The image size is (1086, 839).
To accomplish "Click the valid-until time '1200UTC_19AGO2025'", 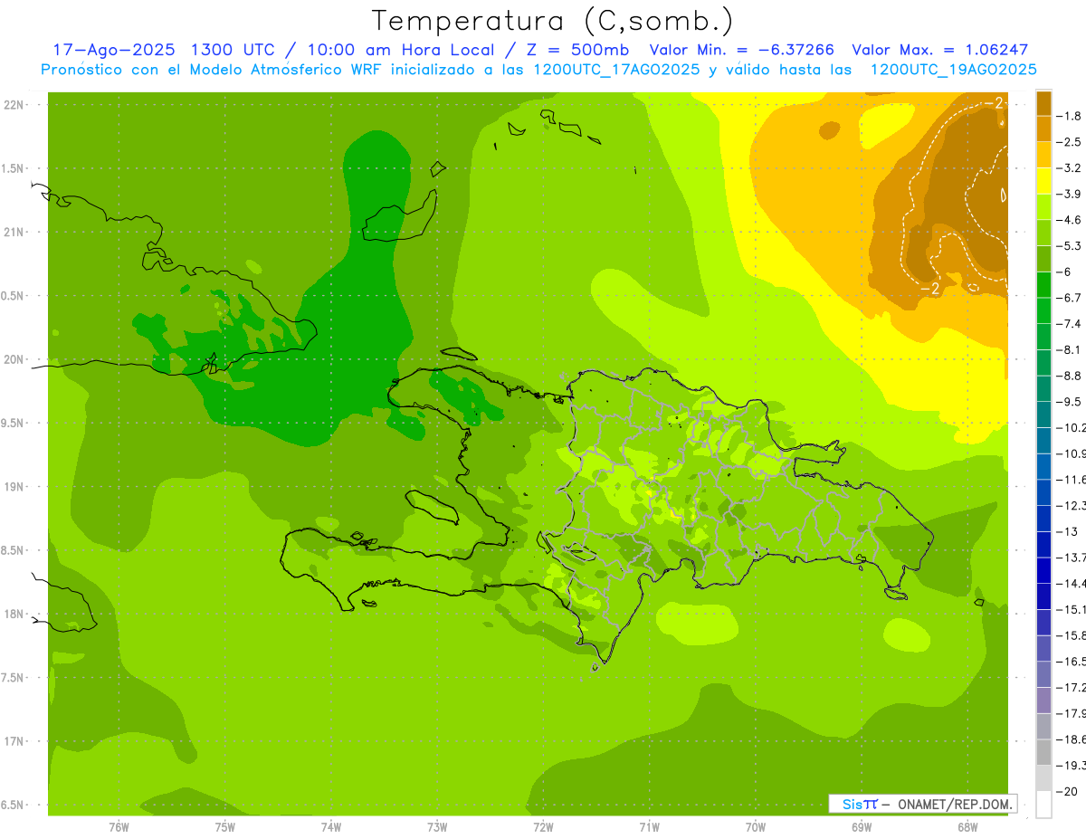I will pos(953,70).
